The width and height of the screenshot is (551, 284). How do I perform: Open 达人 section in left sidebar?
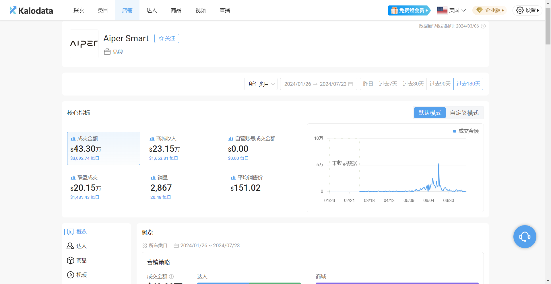click(81, 246)
